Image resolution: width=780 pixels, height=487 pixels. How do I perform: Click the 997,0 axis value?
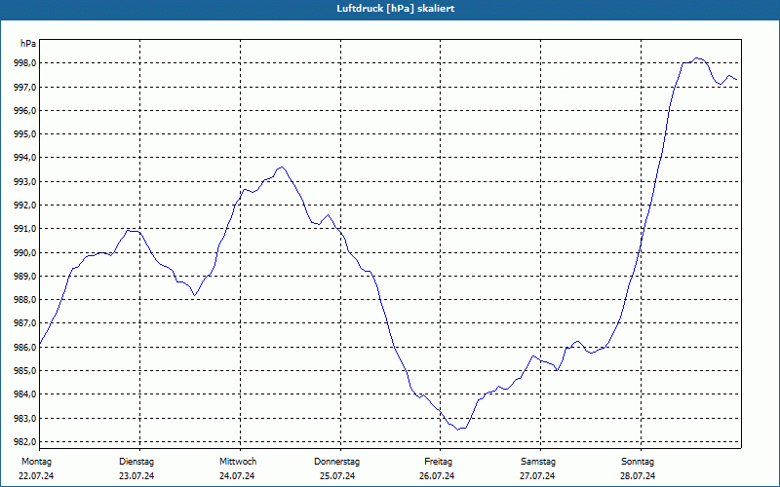(x=26, y=87)
